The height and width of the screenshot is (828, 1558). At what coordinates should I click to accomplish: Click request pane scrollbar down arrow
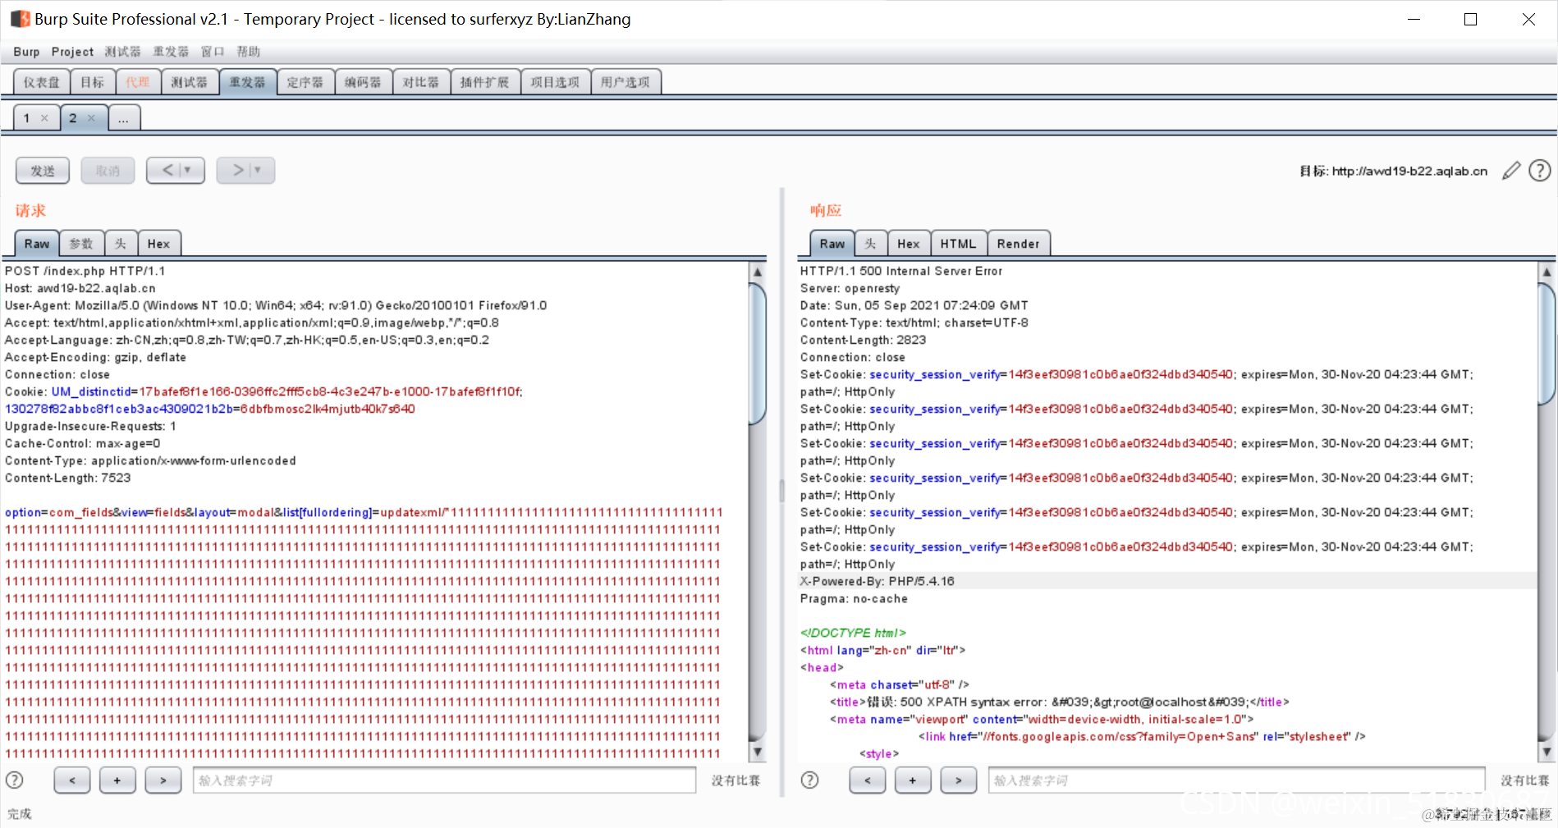point(758,752)
